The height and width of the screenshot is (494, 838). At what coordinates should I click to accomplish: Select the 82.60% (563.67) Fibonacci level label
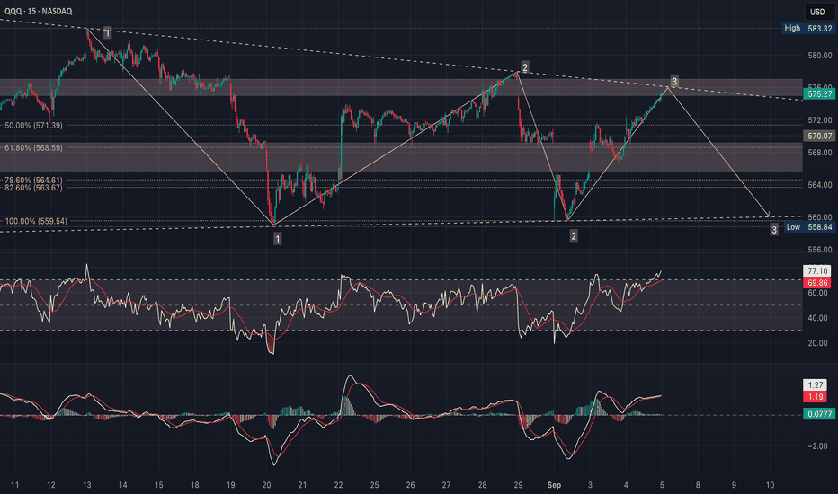(x=33, y=188)
